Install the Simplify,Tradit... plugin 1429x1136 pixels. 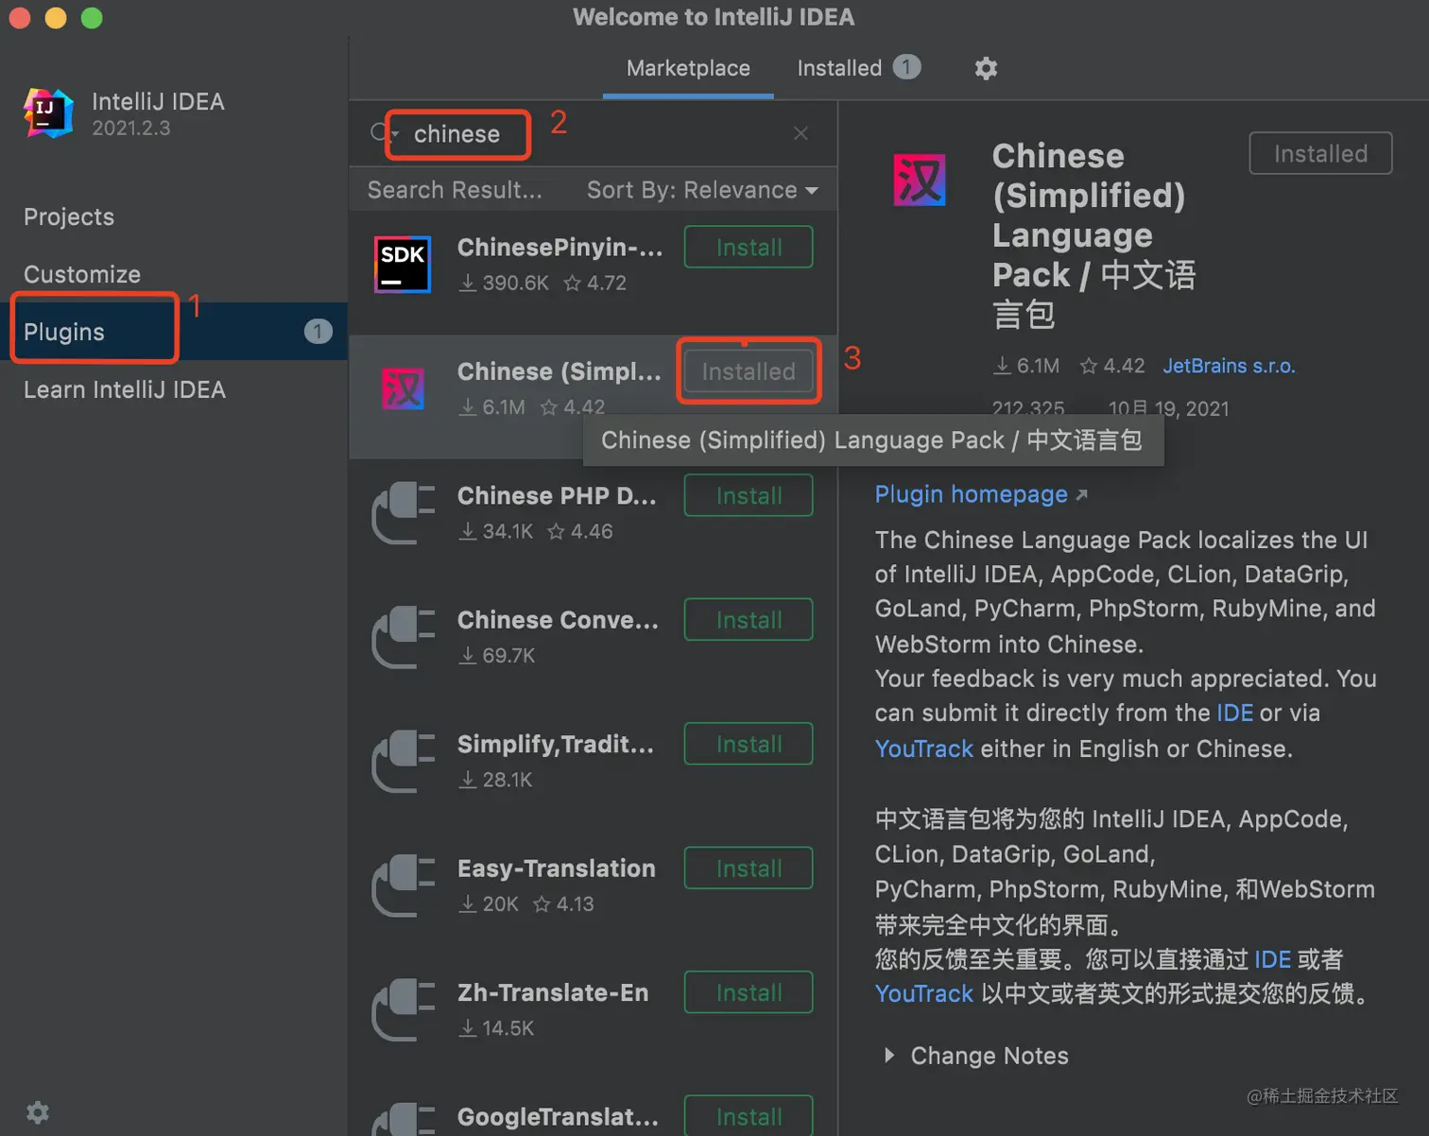pos(749,744)
